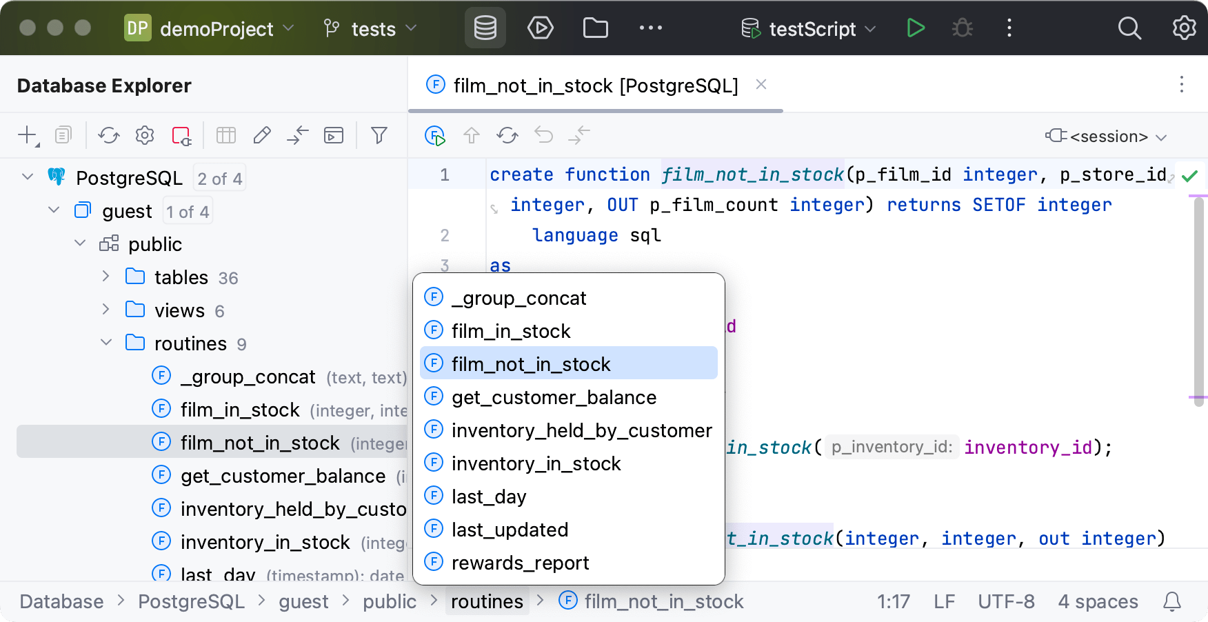Click Database in the breadcrumb bar
The width and height of the screenshot is (1208, 622).
[x=61, y=602]
